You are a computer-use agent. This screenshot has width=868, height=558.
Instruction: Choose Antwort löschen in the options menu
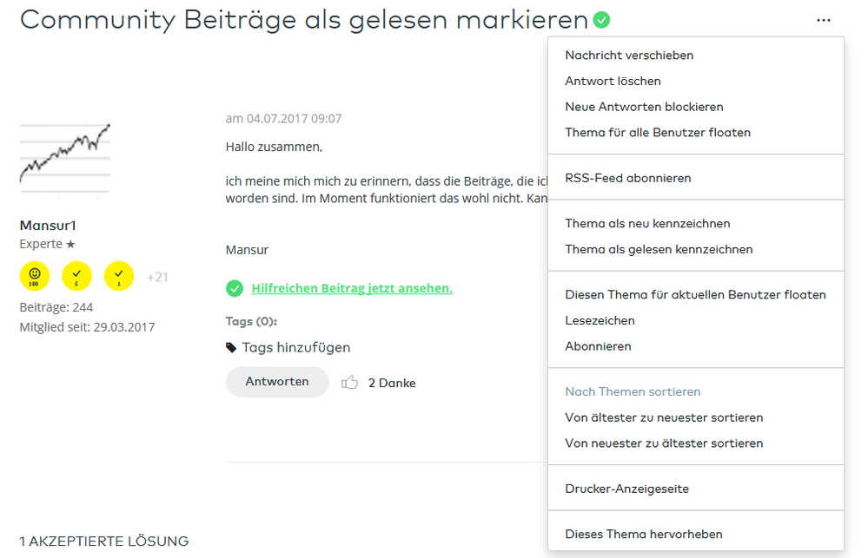coord(612,81)
